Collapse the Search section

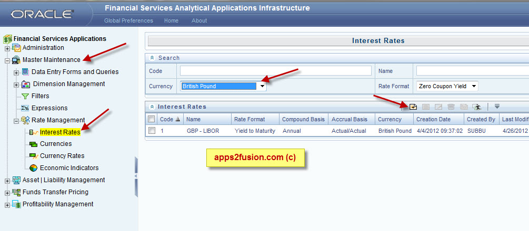click(152, 58)
